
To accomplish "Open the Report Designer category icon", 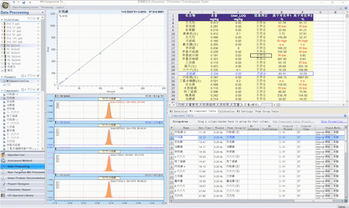I will 4,184.
